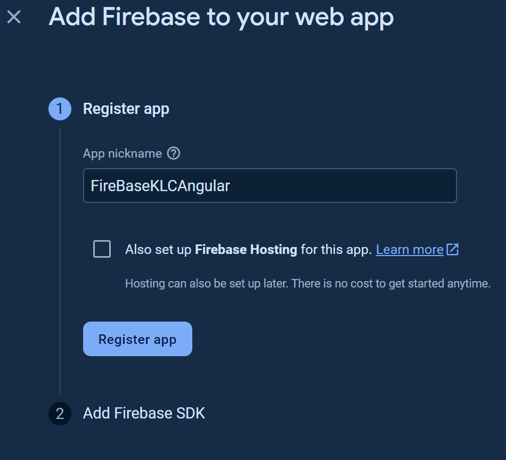Click the "Also set up Firebase Hosting" label
Image resolution: width=506 pixels, height=460 pixels.
pyautogui.click(x=160, y=250)
